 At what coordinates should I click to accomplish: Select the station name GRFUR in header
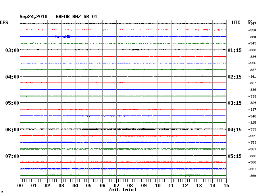[63, 17]
